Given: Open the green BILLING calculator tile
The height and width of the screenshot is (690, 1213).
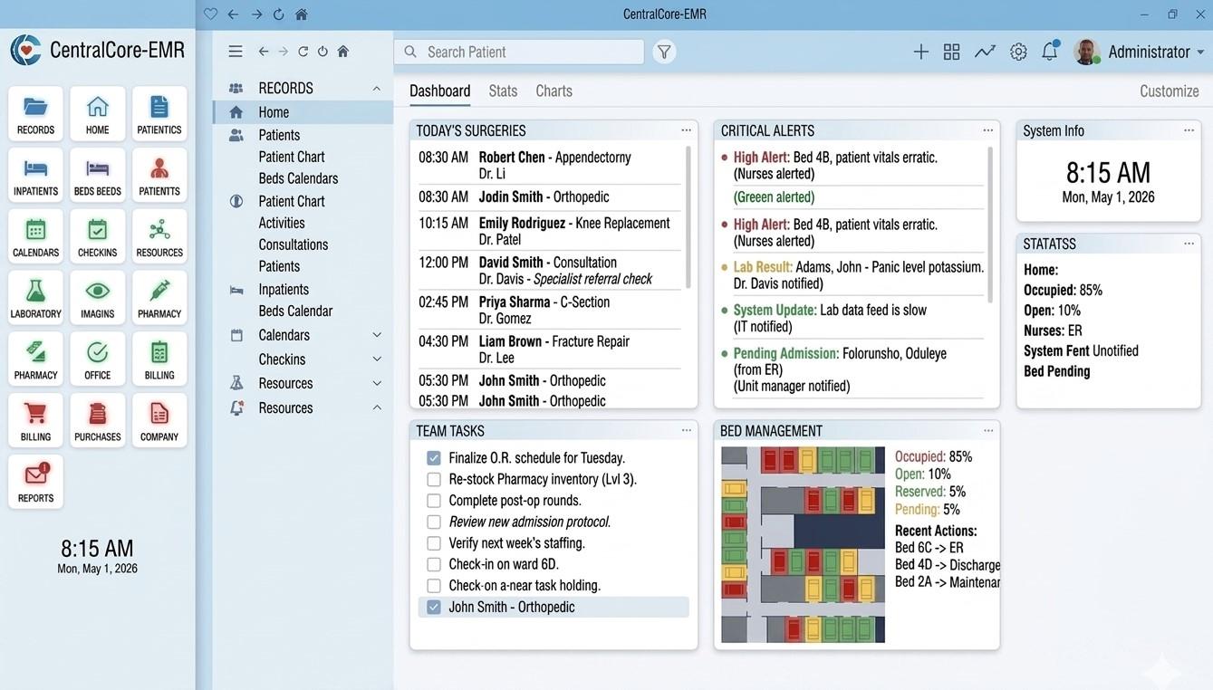Looking at the screenshot, I should click(159, 359).
